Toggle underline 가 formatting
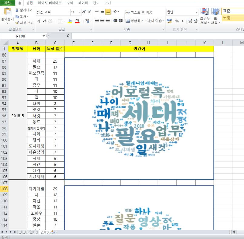 [50, 21]
